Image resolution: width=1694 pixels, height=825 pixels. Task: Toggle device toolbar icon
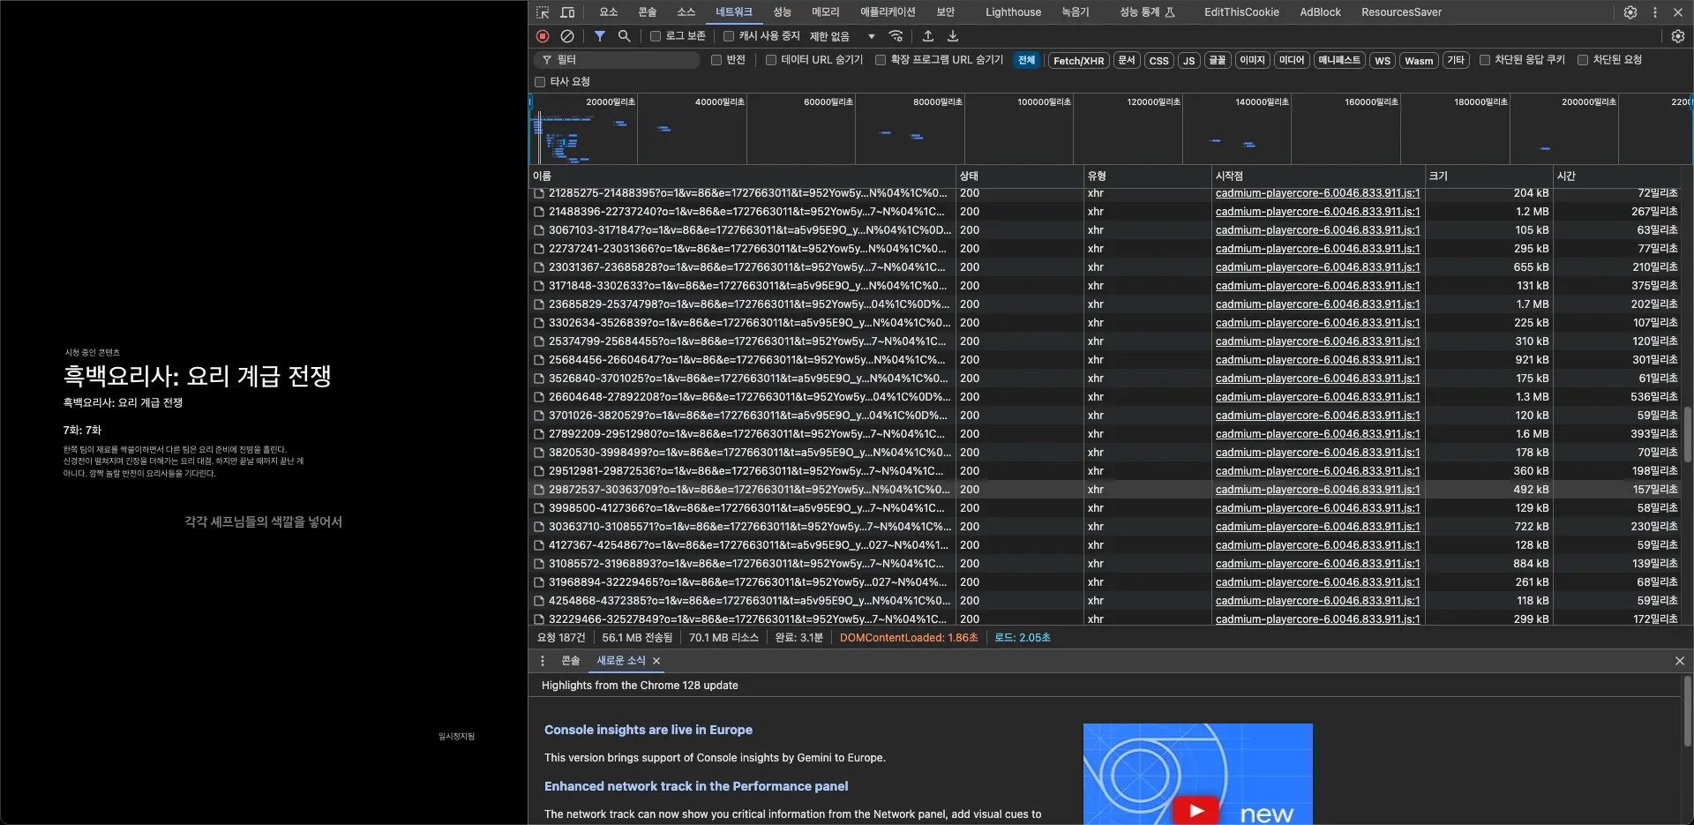pyautogui.click(x=567, y=12)
